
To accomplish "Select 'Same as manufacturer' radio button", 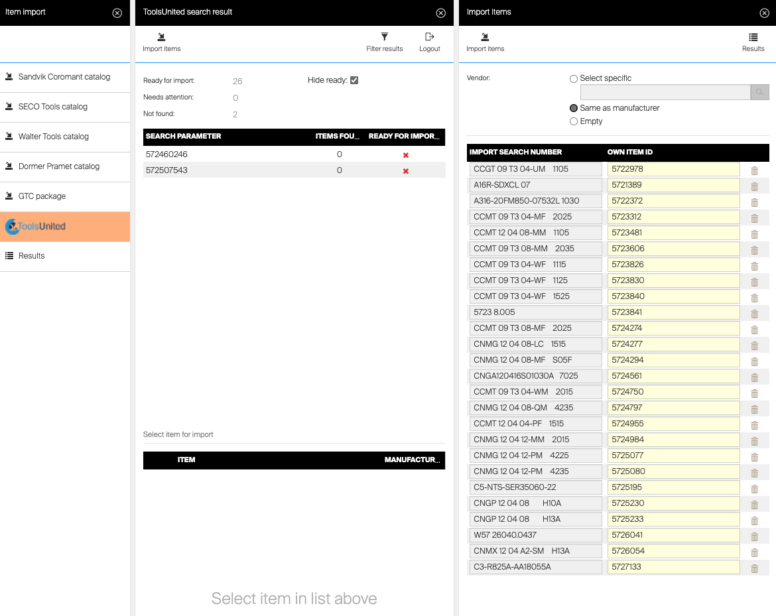I will (x=574, y=108).
